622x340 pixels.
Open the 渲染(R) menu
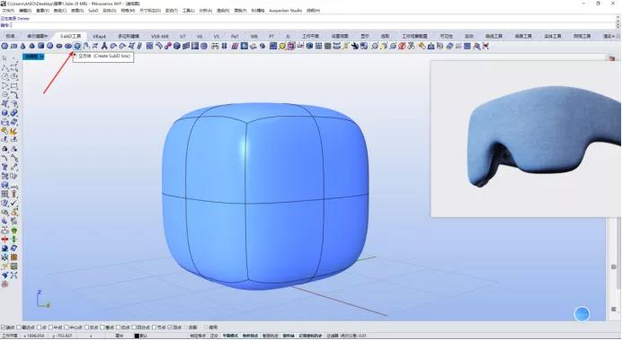[x=223, y=10]
